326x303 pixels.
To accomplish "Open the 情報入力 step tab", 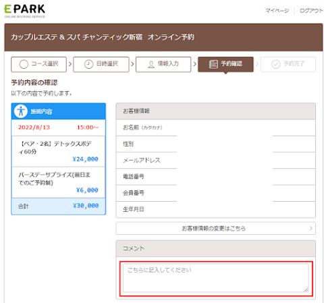I will (163, 64).
